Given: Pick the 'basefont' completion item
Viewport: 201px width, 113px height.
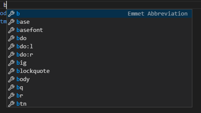Looking at the screenshot, I should pyautogui.click(x=99, y=30).
